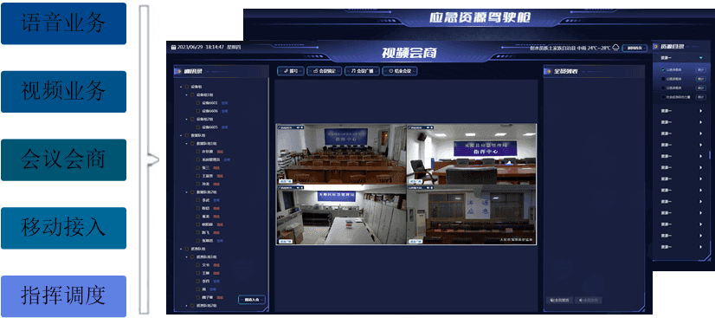
Task: Click the arrow icon of 资源目录 panel header
Action: pyautogui.click(x=657, y=46)
